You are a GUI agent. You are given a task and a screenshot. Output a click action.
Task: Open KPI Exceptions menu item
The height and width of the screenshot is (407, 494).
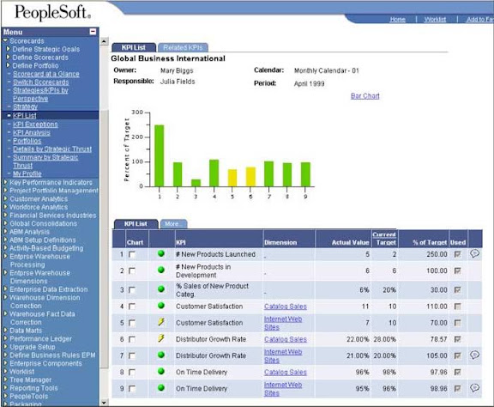tap(35, 125)
